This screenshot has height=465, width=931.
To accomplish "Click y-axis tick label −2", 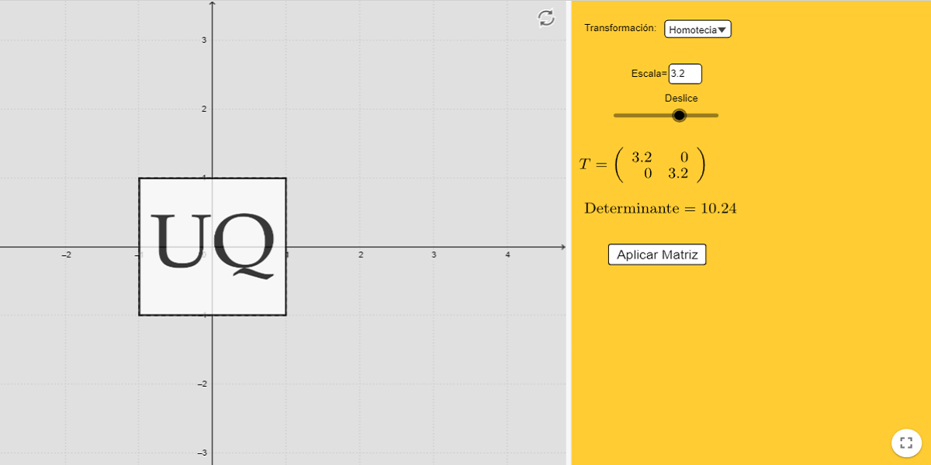I will point(202,384).
